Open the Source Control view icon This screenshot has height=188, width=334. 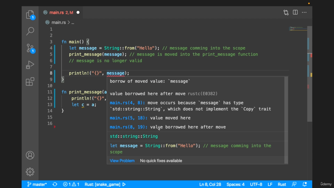point(30,48)
